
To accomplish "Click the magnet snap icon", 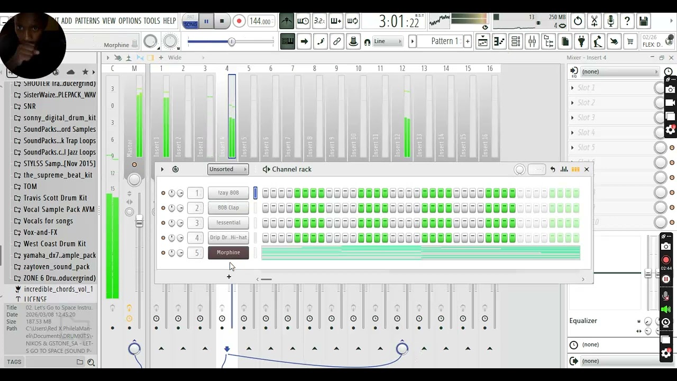I will 367,42.
